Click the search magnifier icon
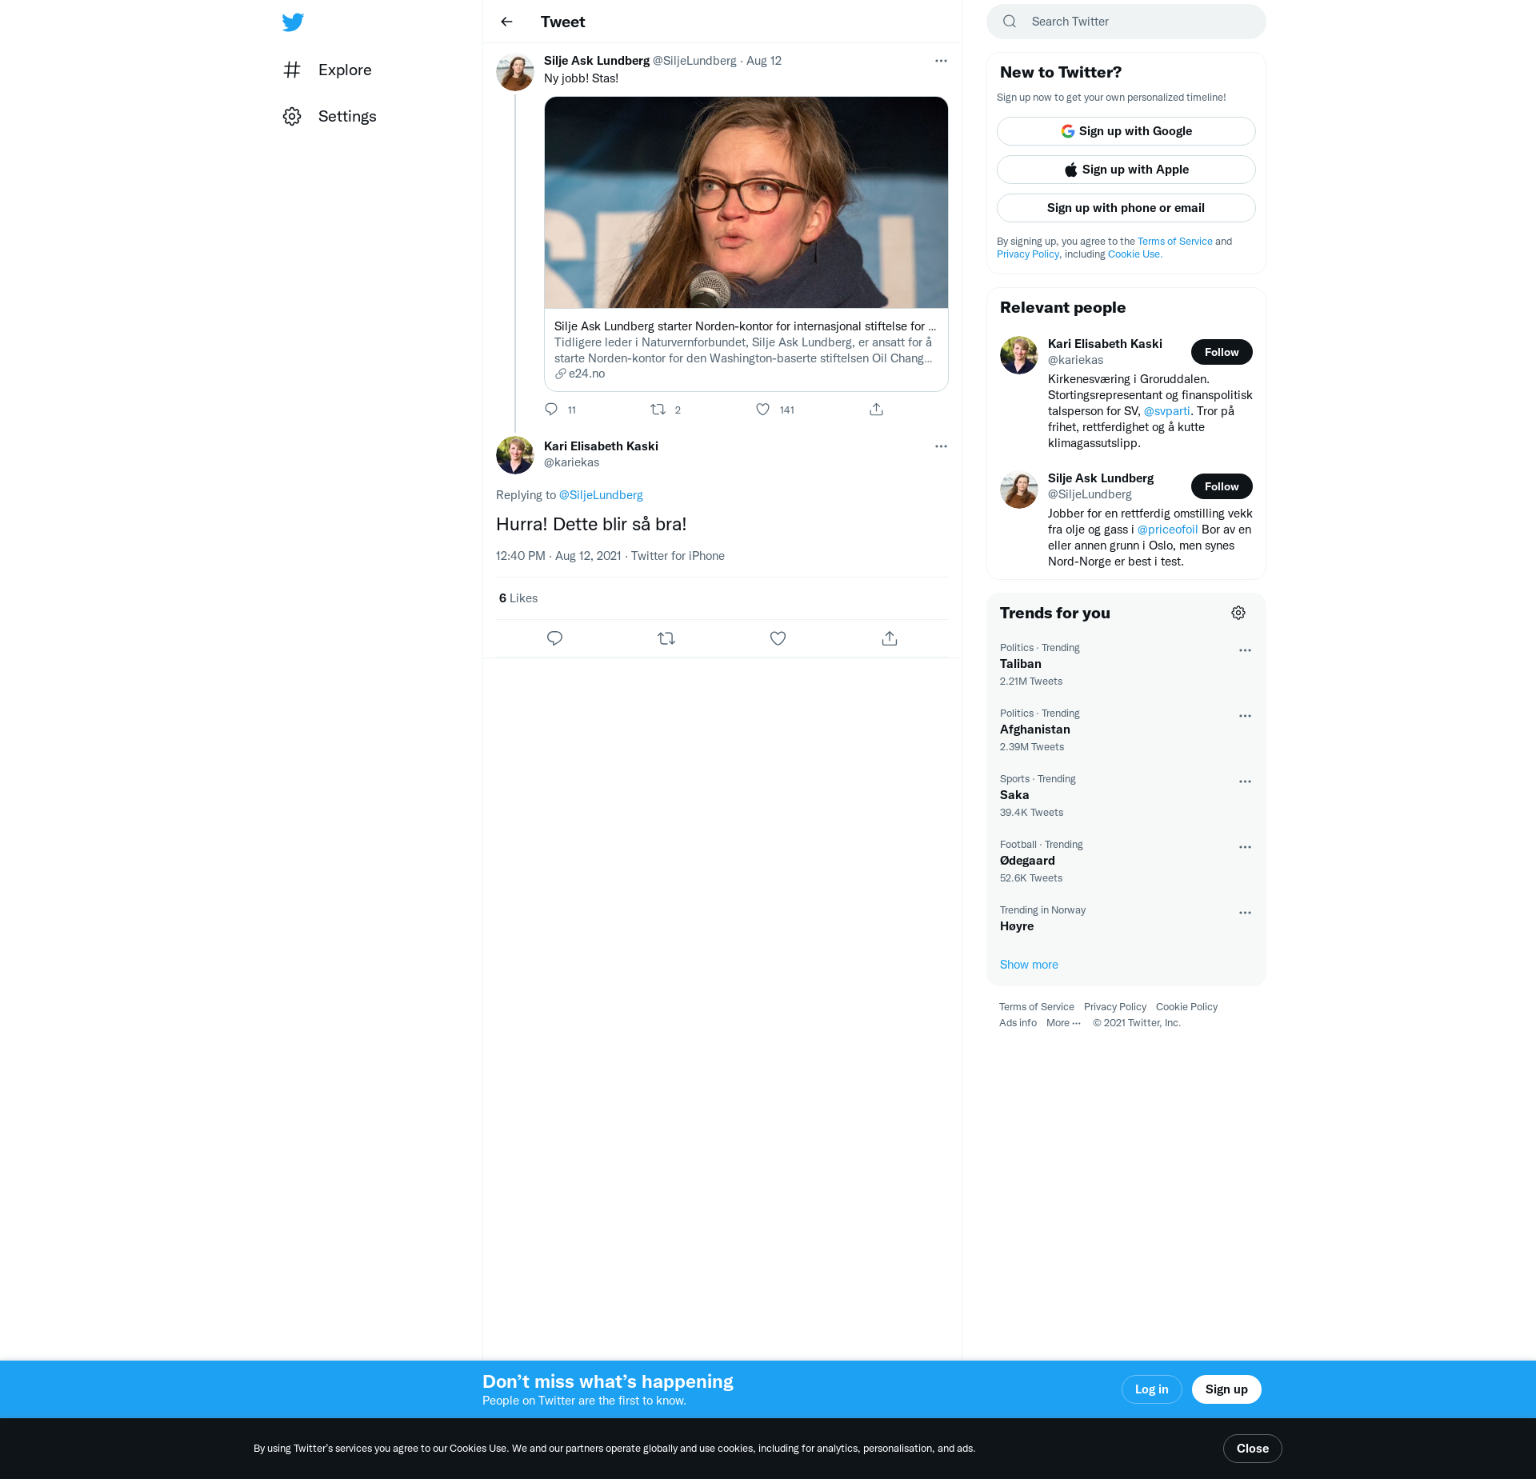The image size is (1536, 1479). click(1010, 22)
